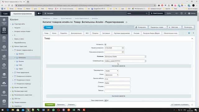Viewport: 199px width, 112px height.
Task: Open Excel from the taskbar
Action: click(x=74, y=110)
